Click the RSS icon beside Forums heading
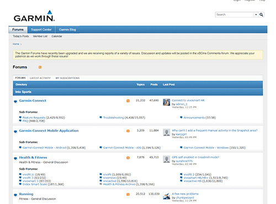Screen dimensions: 276x204 tap(40, 67)
